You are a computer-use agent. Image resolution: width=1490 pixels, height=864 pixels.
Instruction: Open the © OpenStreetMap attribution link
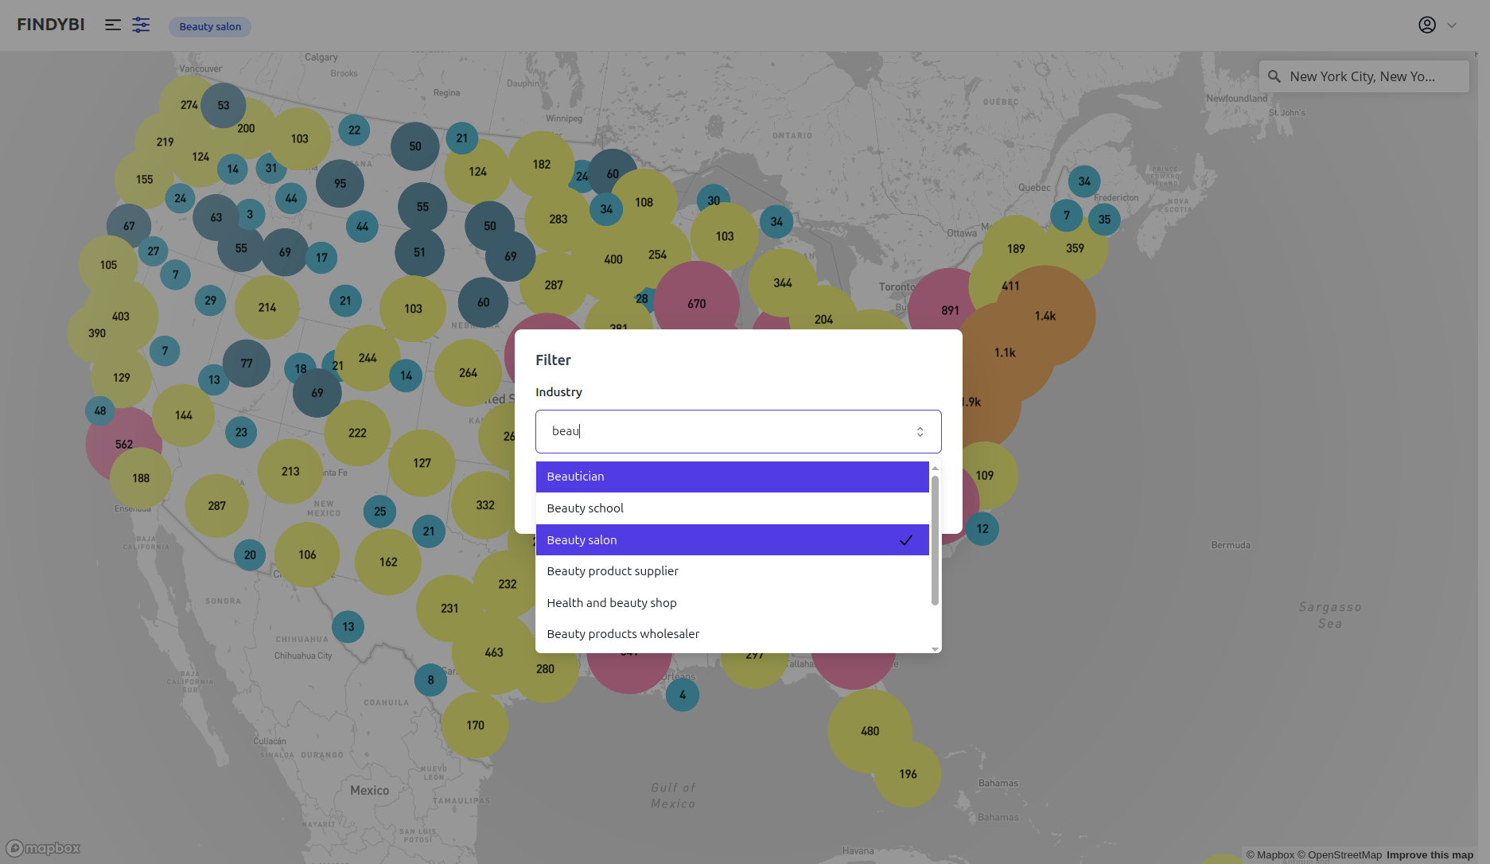1340,855
